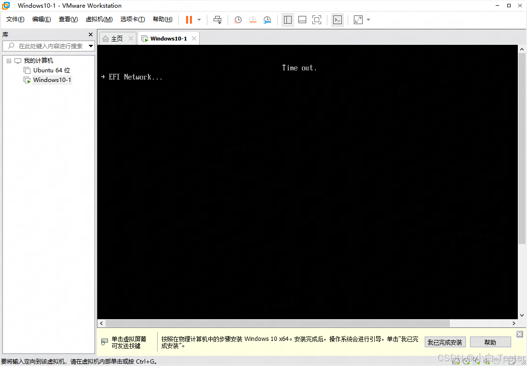Revert the virtual machine to previous snapshot
This screenshot has height=366, width=527.
click(253, 20)
